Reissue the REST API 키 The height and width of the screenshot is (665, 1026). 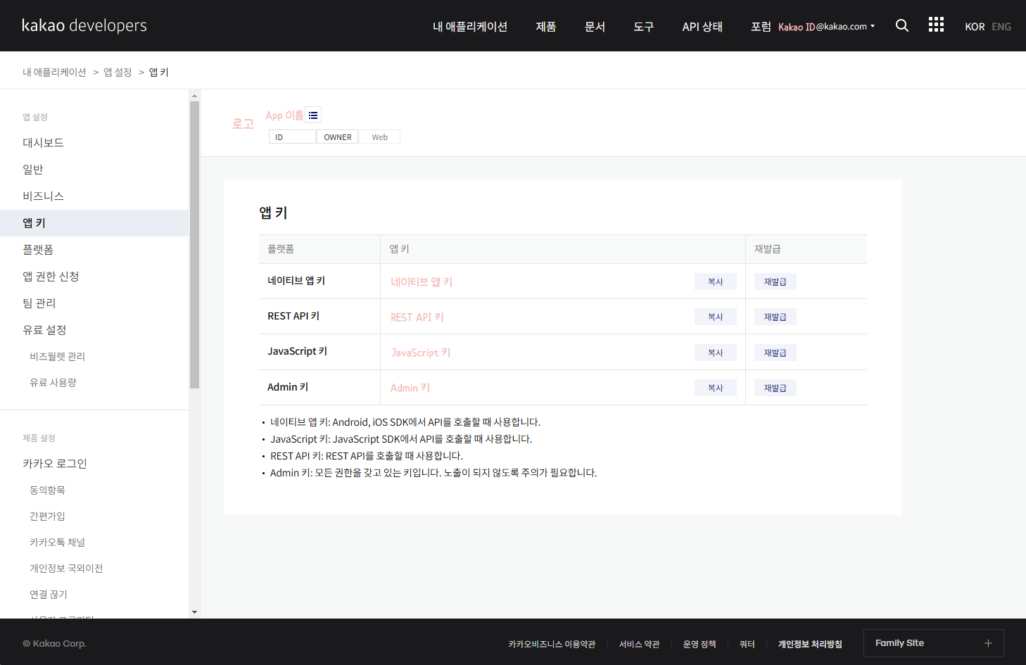(775, 317)
